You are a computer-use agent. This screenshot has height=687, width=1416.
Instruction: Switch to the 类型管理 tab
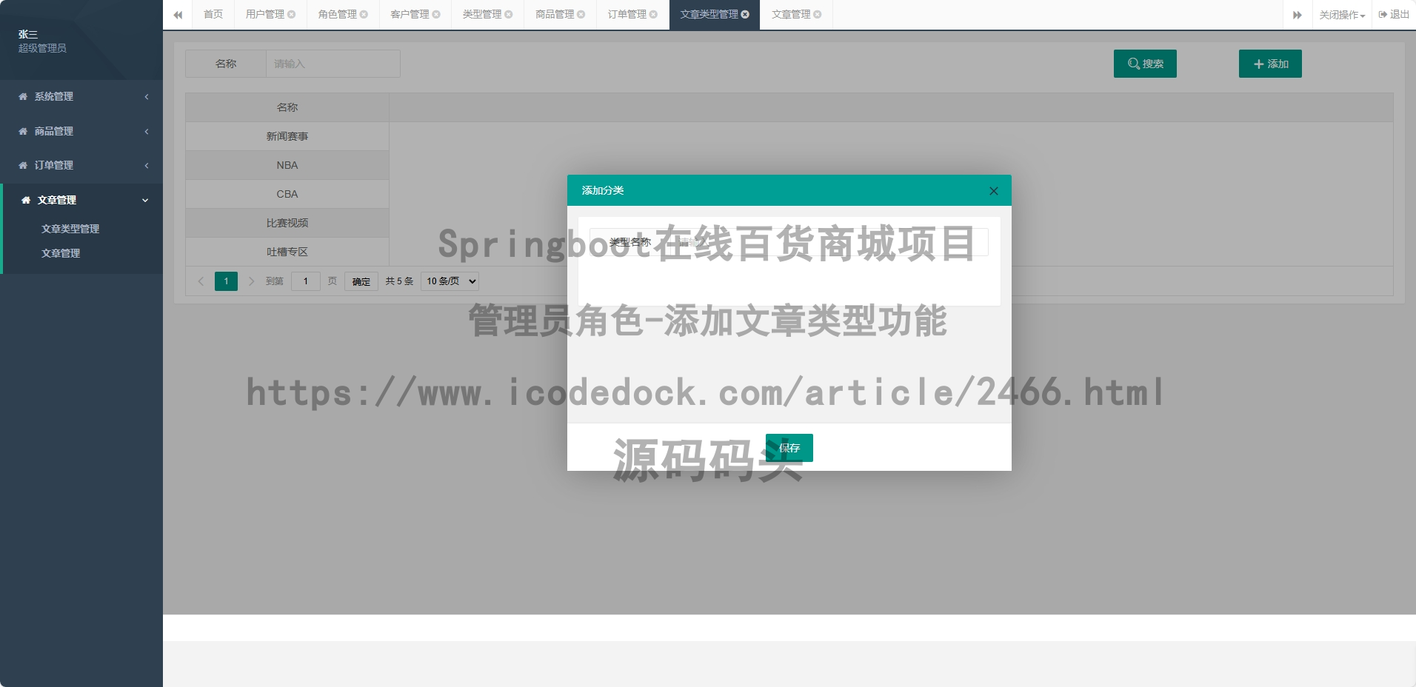[482, 14]
